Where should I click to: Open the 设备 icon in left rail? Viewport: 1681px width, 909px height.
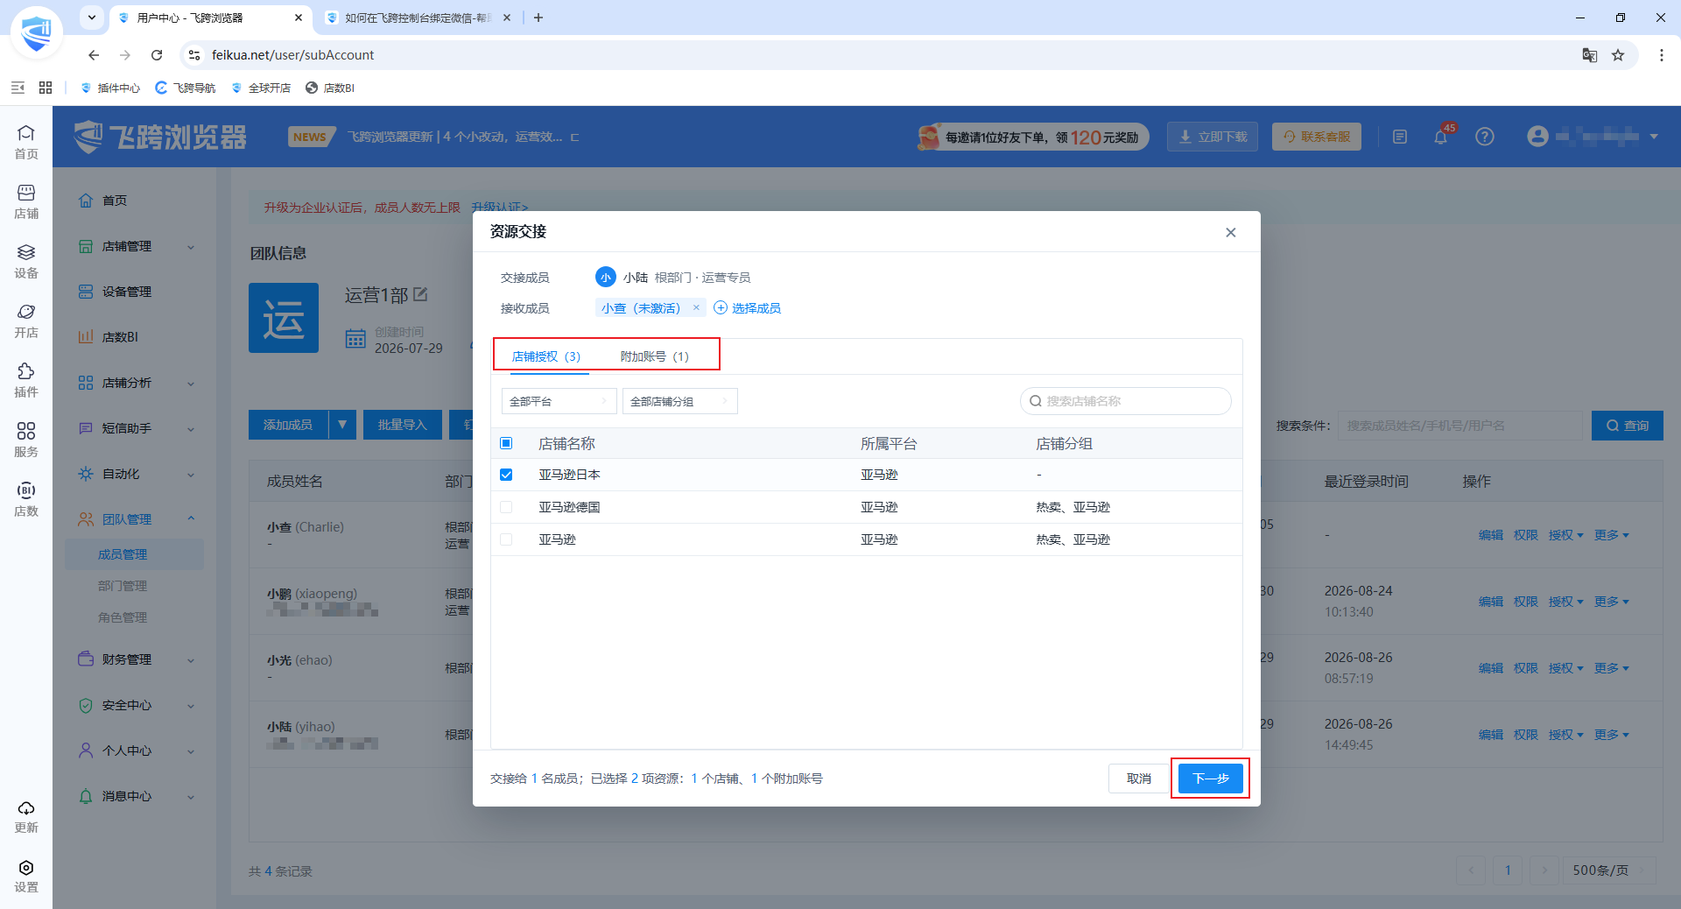26,261
